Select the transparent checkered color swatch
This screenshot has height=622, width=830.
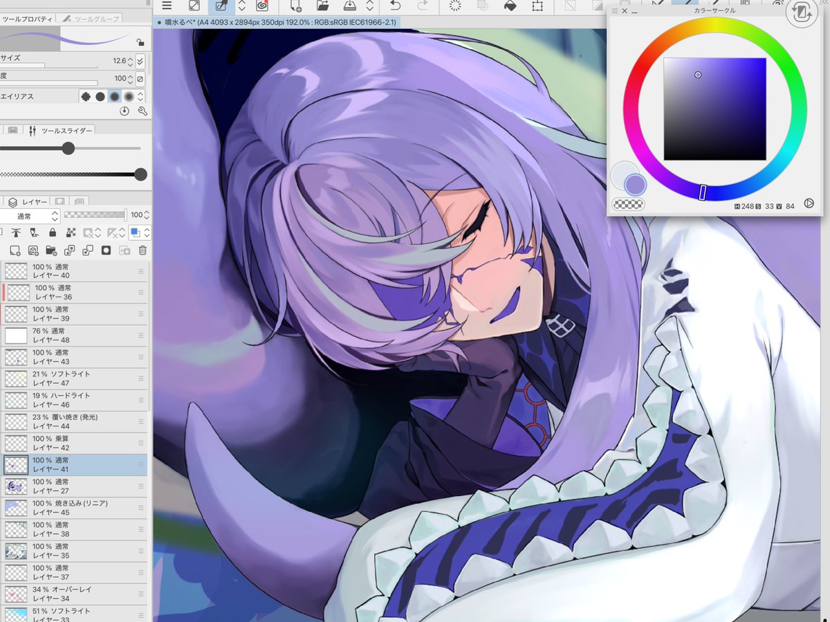629,204
